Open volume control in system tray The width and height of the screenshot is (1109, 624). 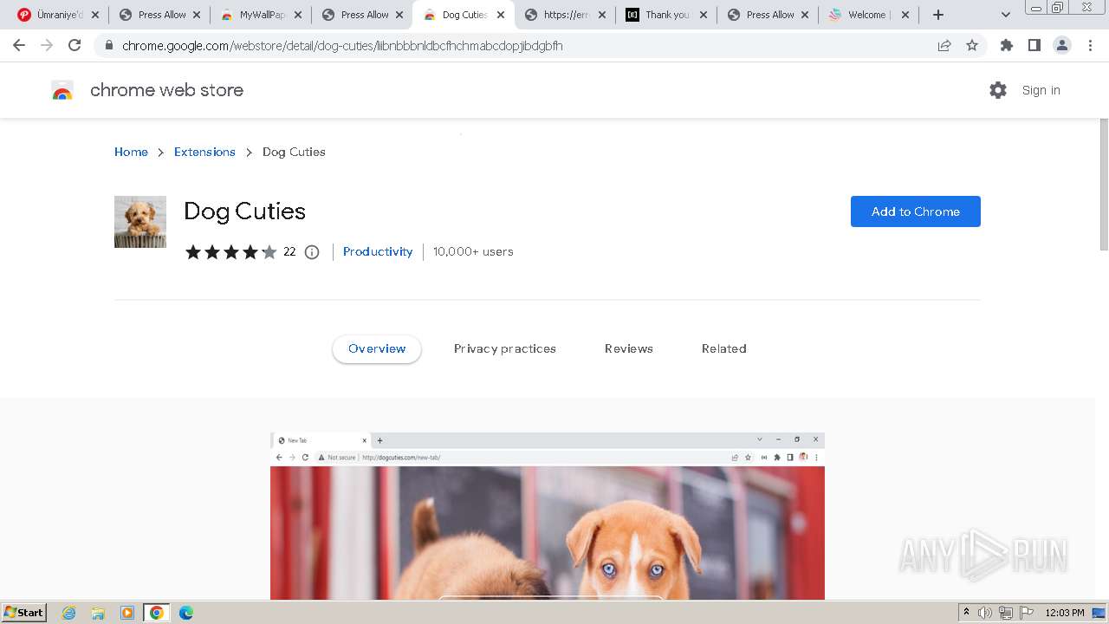click(985, 613)
